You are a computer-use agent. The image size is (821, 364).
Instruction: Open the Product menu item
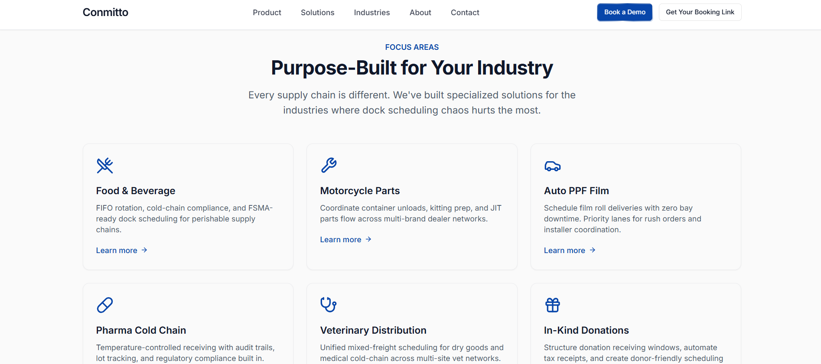pyautogui.click(x=267, y=13)
